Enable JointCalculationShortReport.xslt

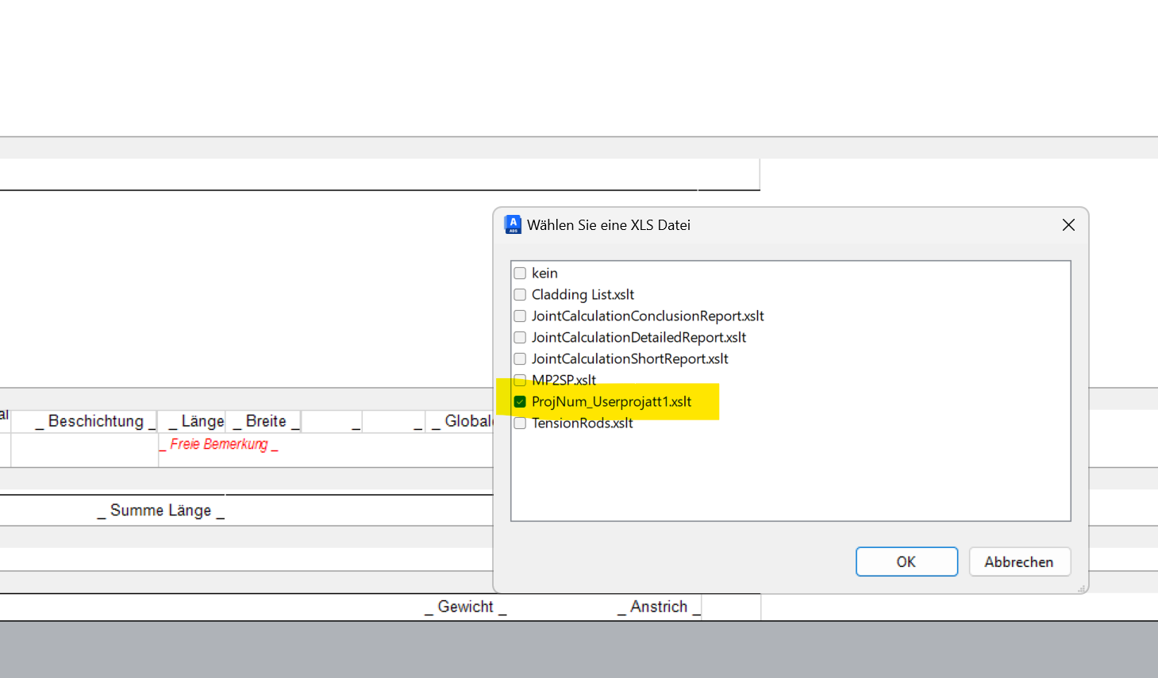click(x=521, y=358)
